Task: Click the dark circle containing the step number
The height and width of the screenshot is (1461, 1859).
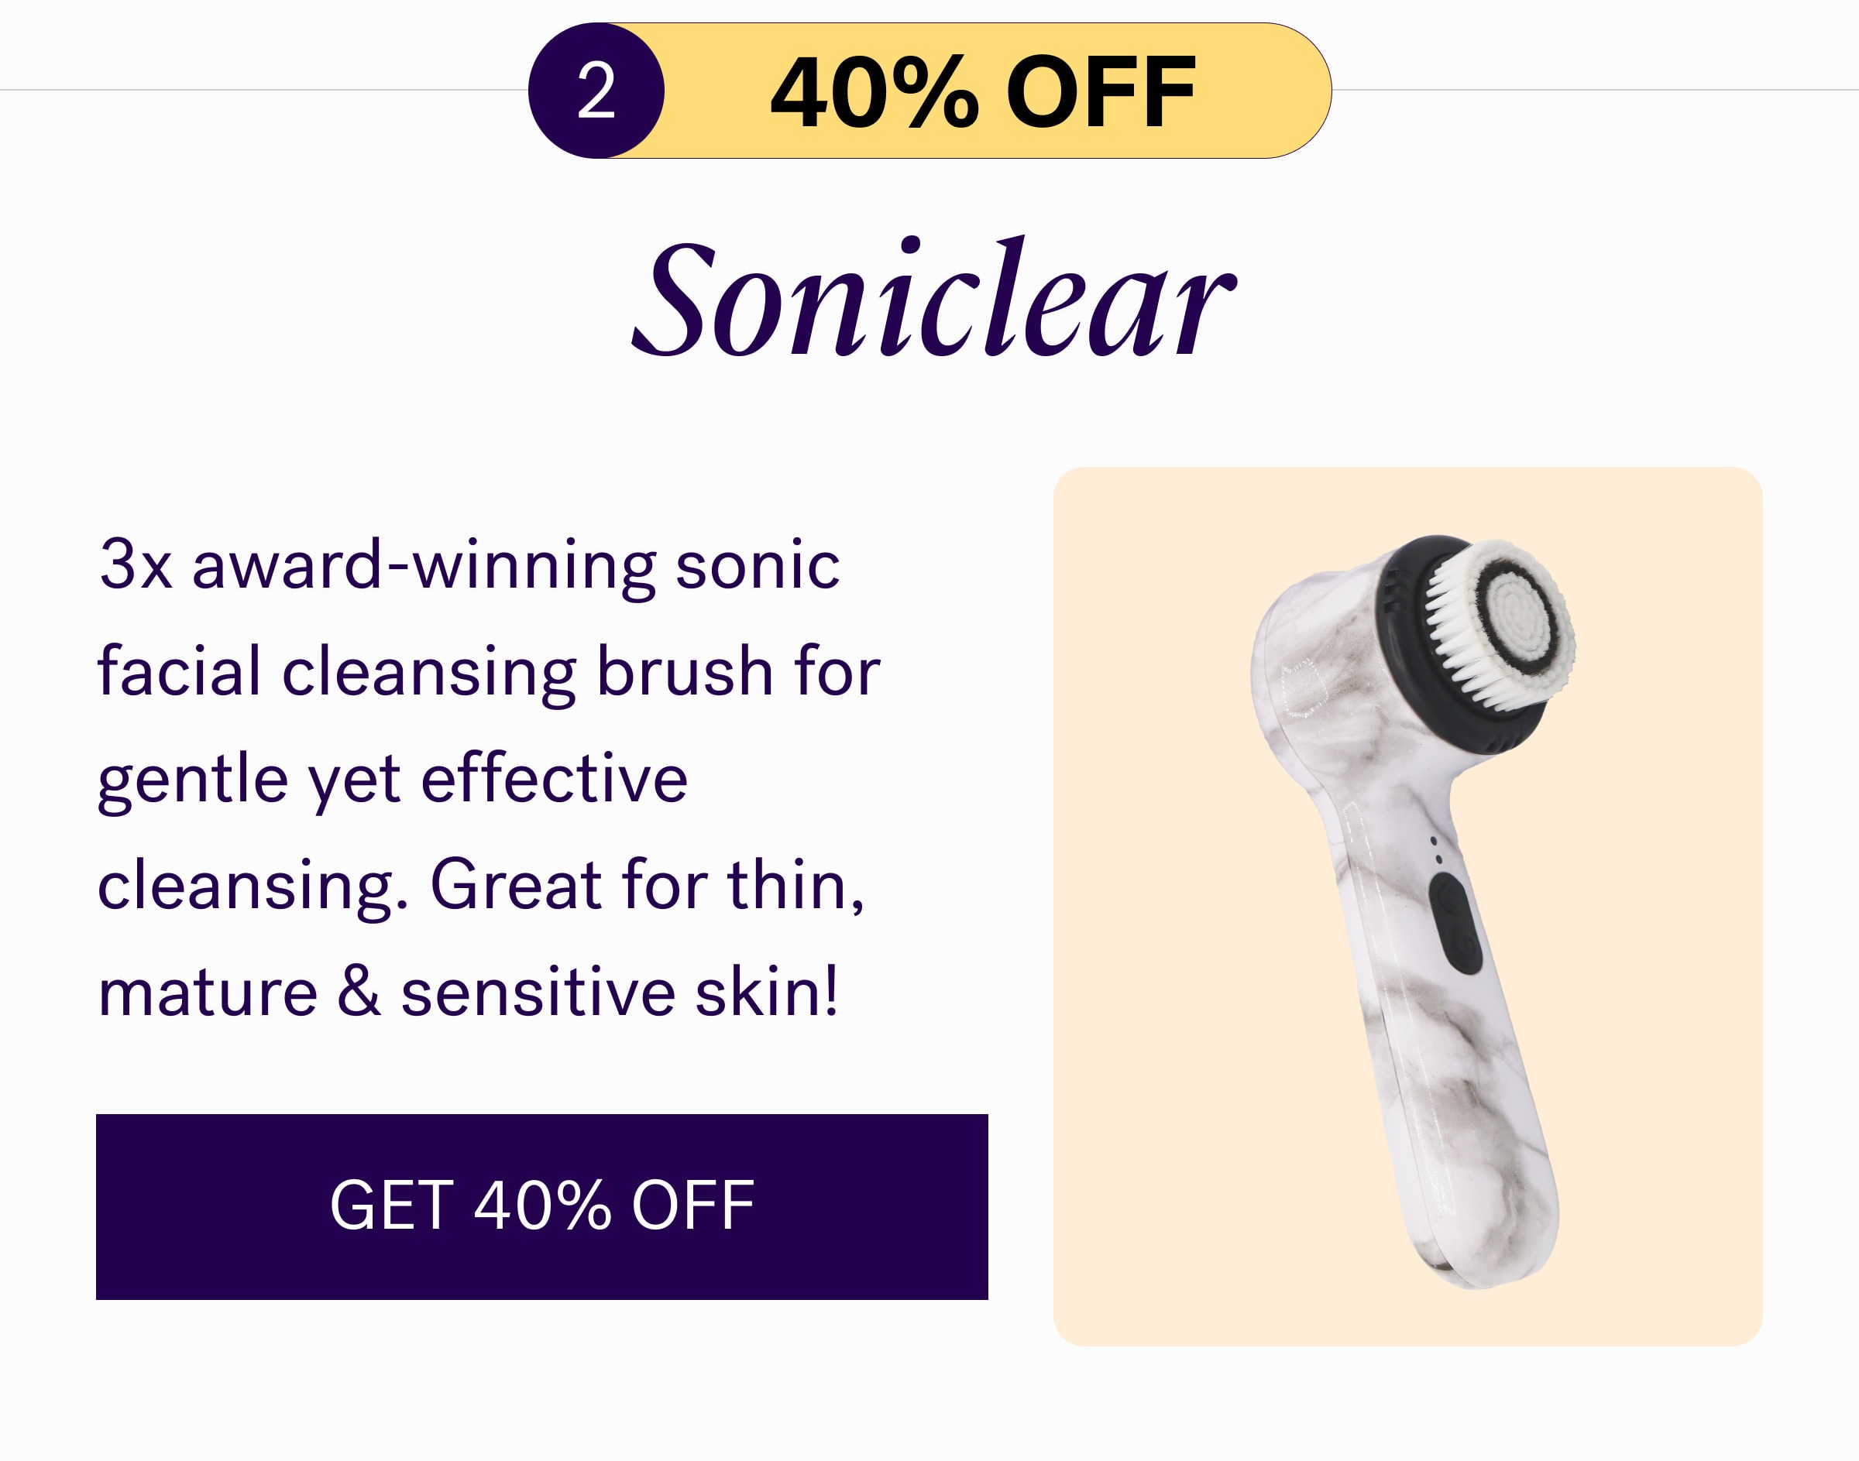Action: tap(599, 90)
